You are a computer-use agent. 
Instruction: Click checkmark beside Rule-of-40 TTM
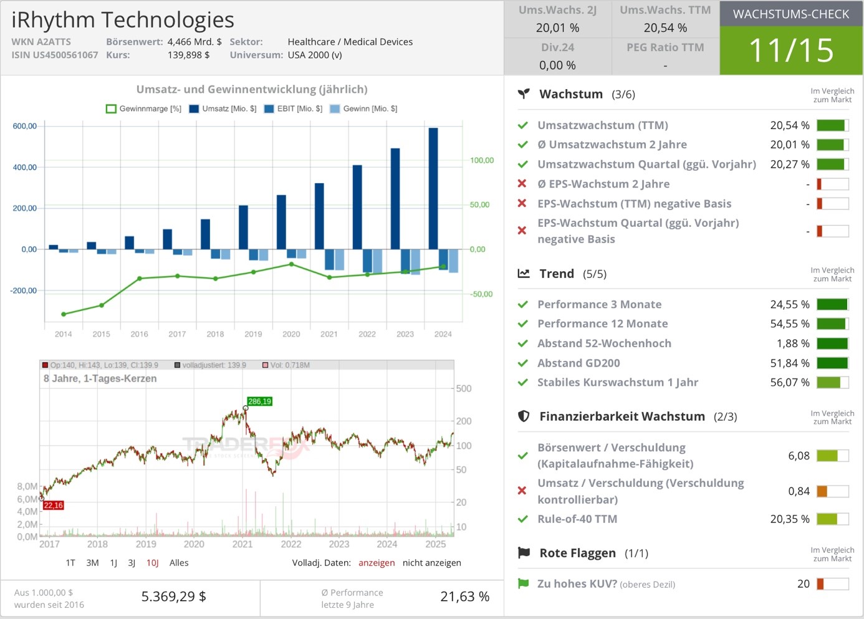coord(523,519)
